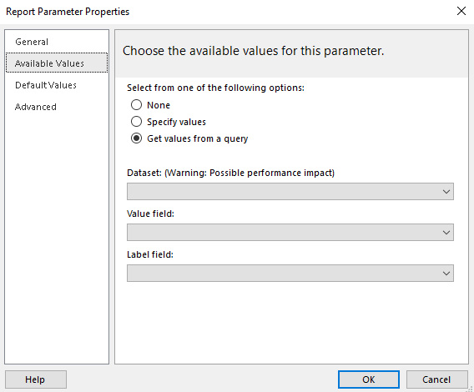This screenshot has width=474, height=392.
Task: Select the Available Values page
Action: tap(57, 63)
